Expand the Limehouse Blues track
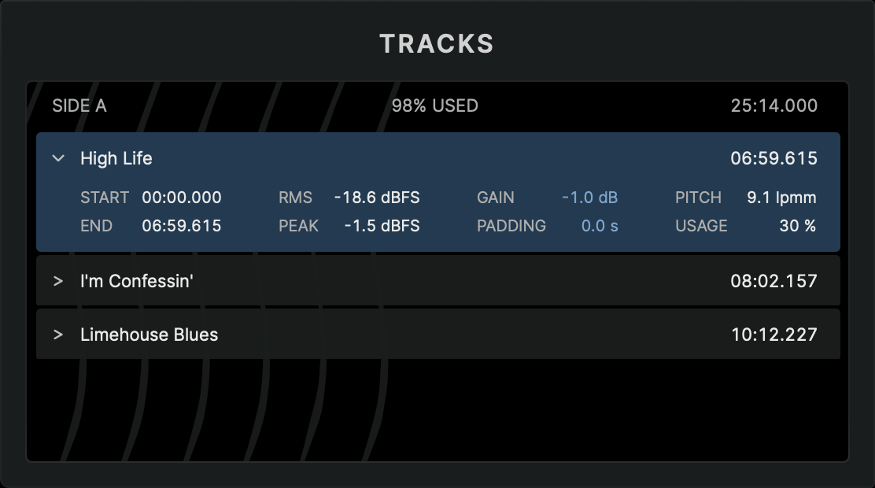Image resolution: width=875 pixels, height=488 pixels. pos(57,335)
